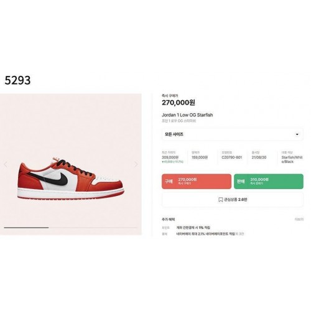Click the bookmark icon for 관심상품
311x311 pixels.
pos(220,200)
